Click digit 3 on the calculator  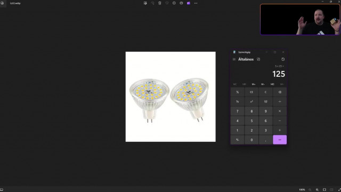coord(265,130)
